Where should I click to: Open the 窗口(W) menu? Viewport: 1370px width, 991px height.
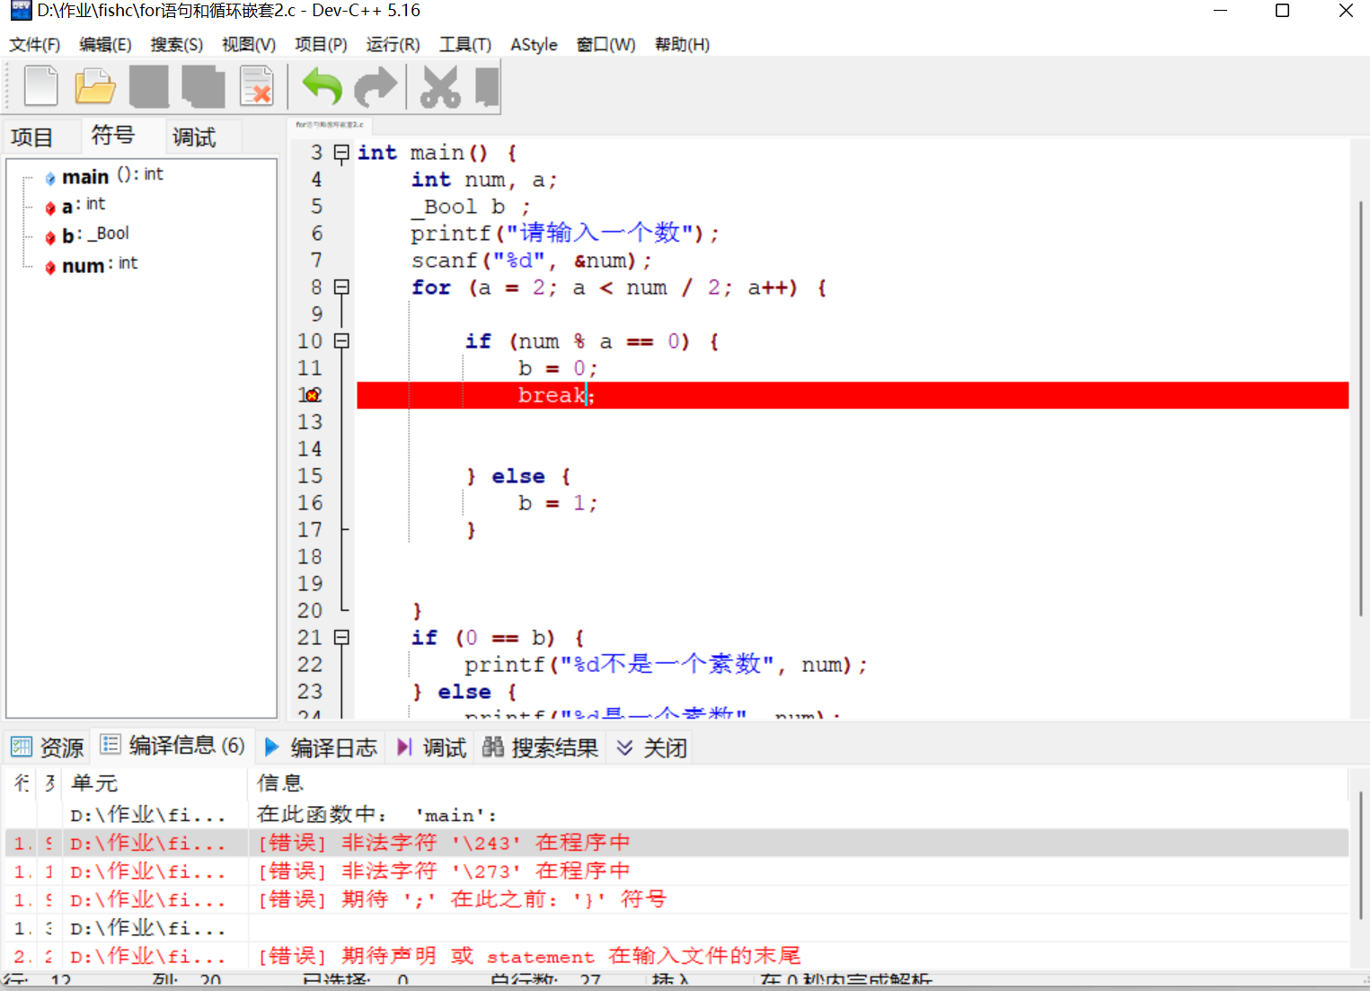point(606,44)
